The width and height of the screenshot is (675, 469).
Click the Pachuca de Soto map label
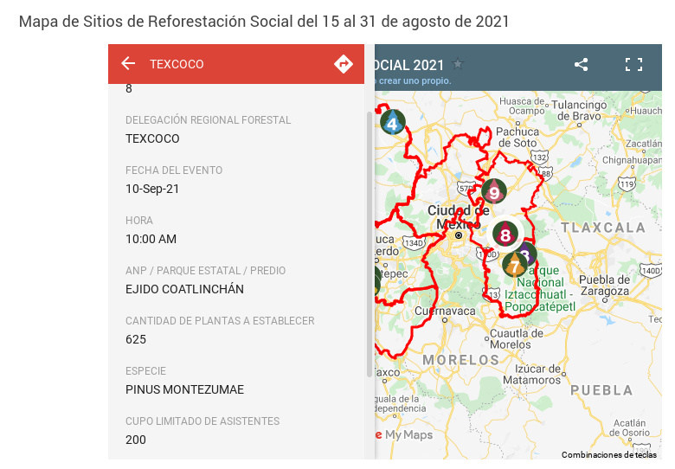pyautogui.click(x=517, y=138)
